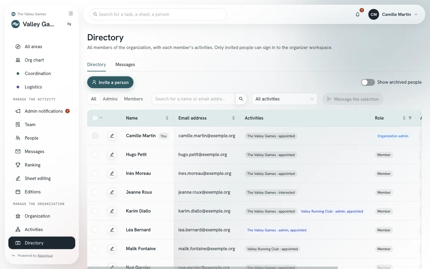Check the select-all header checkbox
The height and width of the screenshot is (269, 430).
click(95, 118)
